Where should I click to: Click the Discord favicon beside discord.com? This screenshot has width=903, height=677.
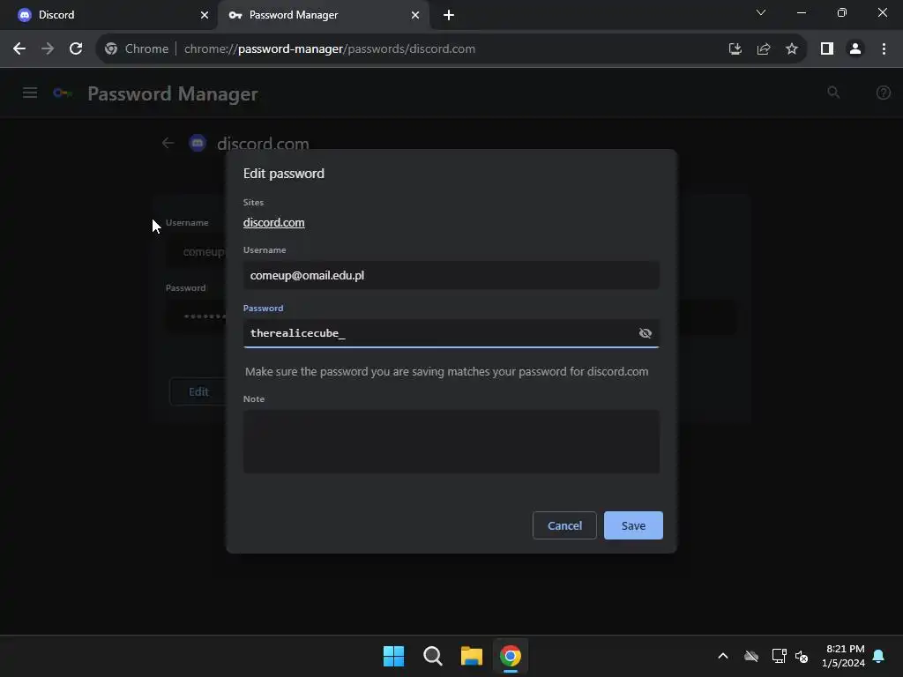pos(198,143)
